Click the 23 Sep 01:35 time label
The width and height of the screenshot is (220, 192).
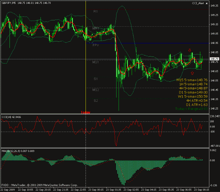coord(113,190)
